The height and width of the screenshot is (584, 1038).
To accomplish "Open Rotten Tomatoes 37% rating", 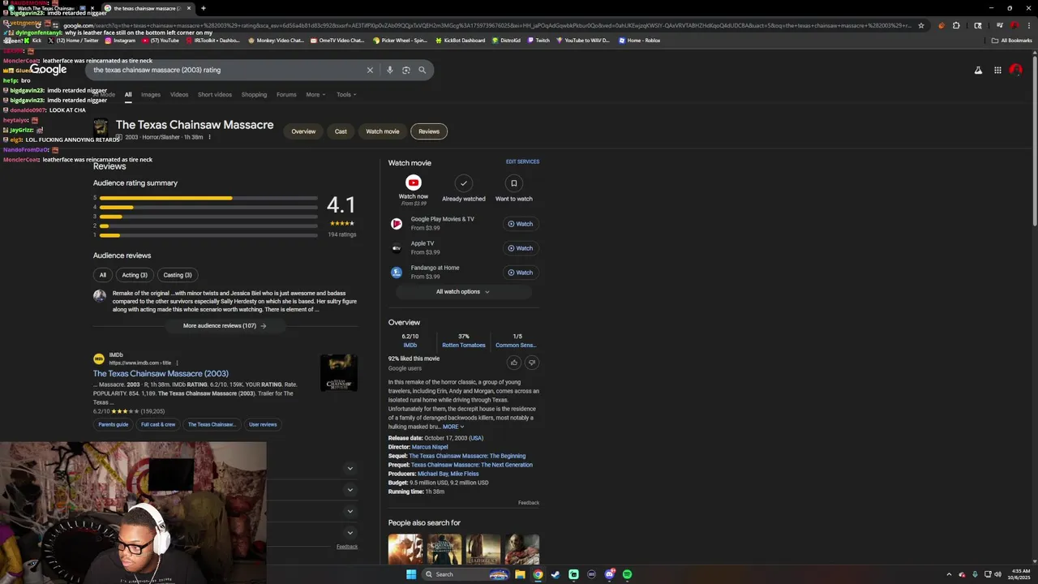I will (464, 341).
